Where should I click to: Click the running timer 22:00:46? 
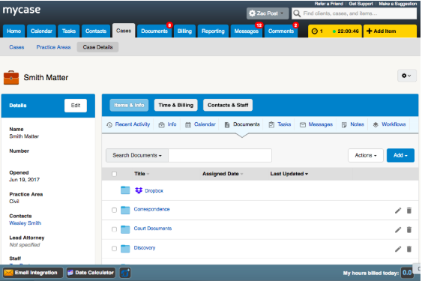(x=346, y=31)
